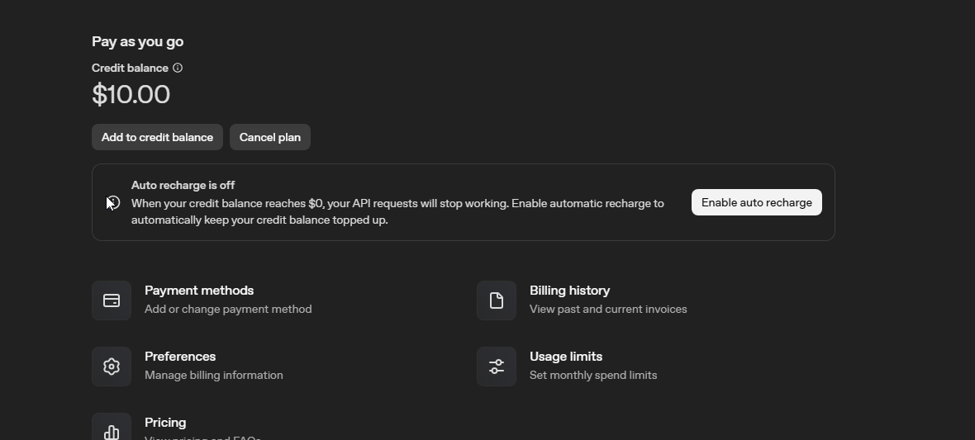Screen dimensions: 975x440
Task: Open the Payment methods title link
Action: click(x=199, y=291)
